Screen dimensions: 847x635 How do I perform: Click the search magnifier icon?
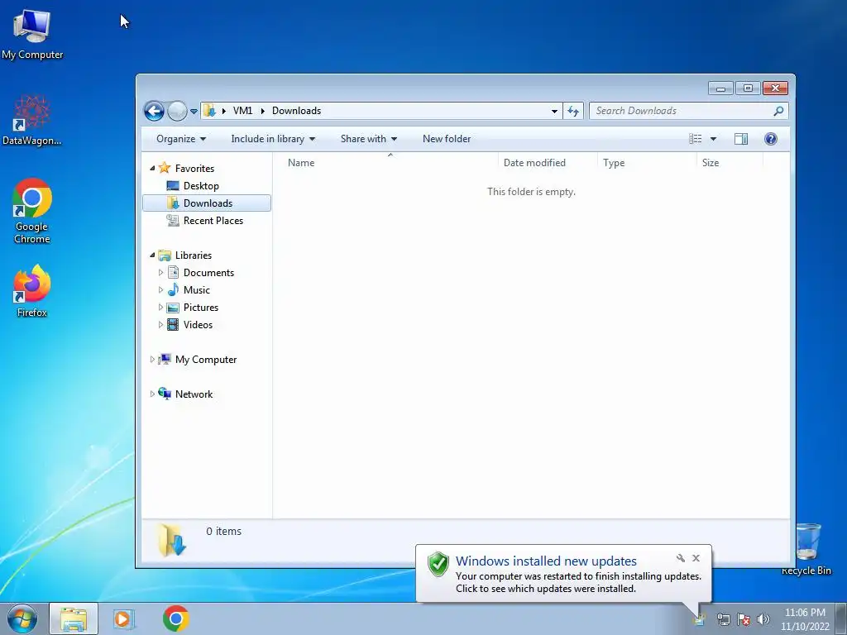(x=778, y=111)
